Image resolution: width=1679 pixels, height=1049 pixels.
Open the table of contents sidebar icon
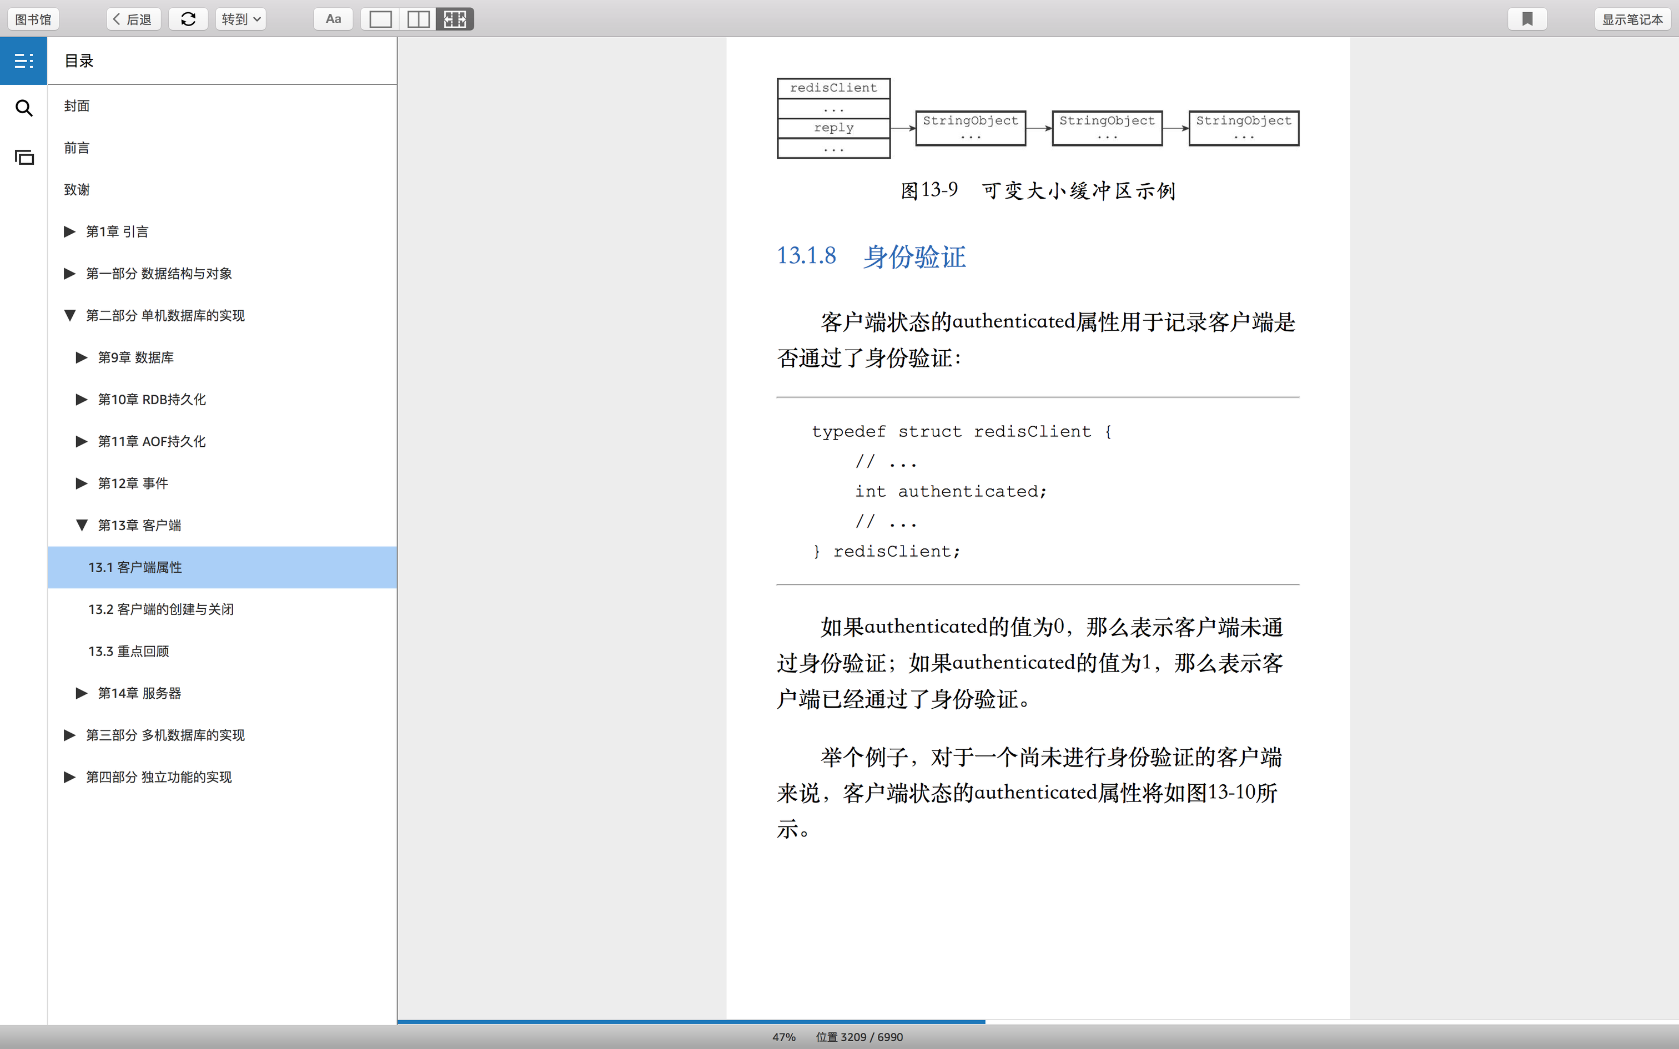pos(23,61)
